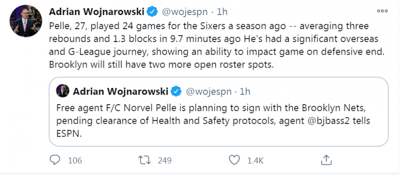
Task: Open the three-dot more options menu
Action: (382, 11)
